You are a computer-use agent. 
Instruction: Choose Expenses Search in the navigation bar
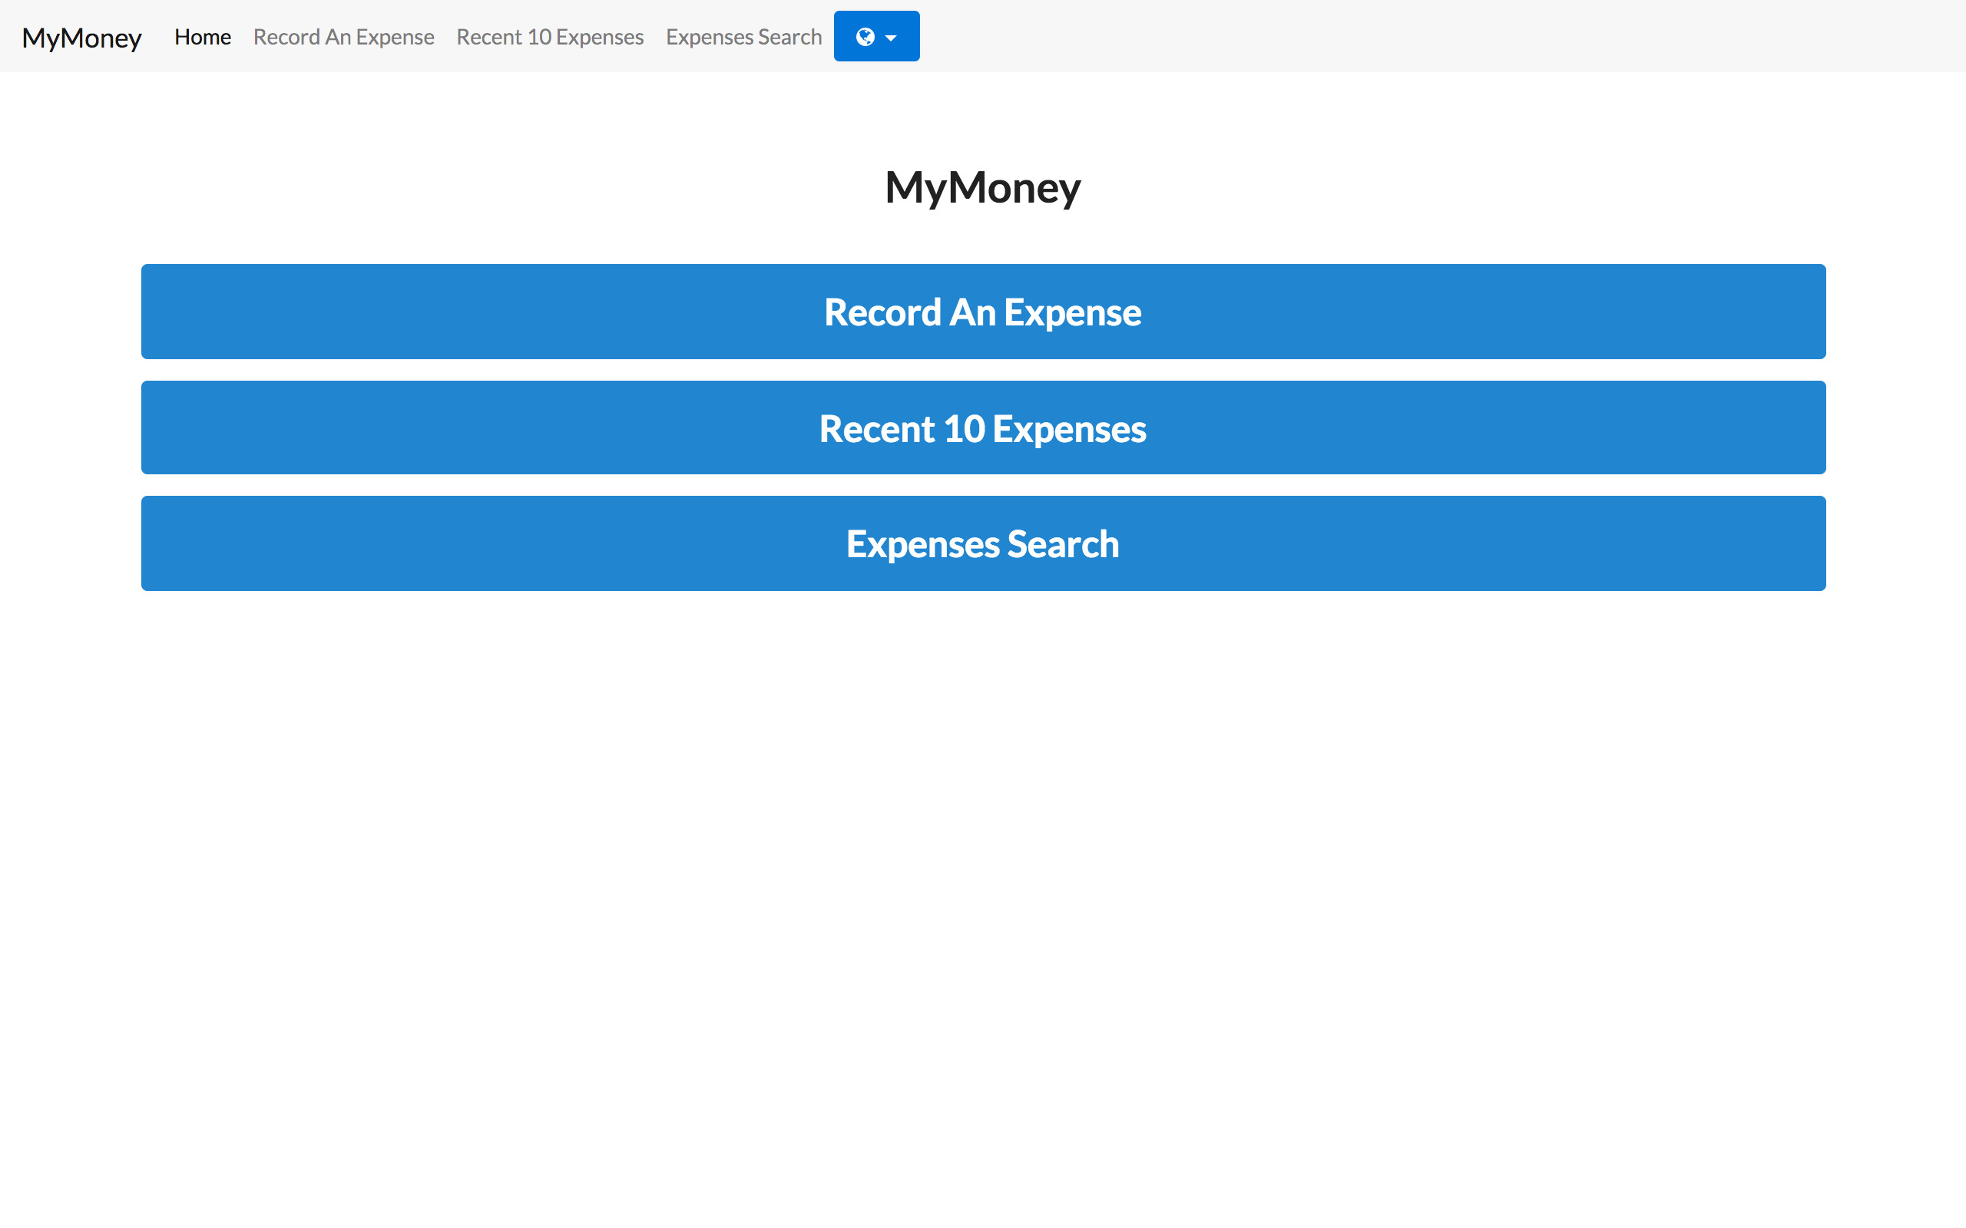[743, 37]
